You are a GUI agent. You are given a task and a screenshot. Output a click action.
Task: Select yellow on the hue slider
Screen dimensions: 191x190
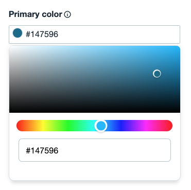click(42, 126)
